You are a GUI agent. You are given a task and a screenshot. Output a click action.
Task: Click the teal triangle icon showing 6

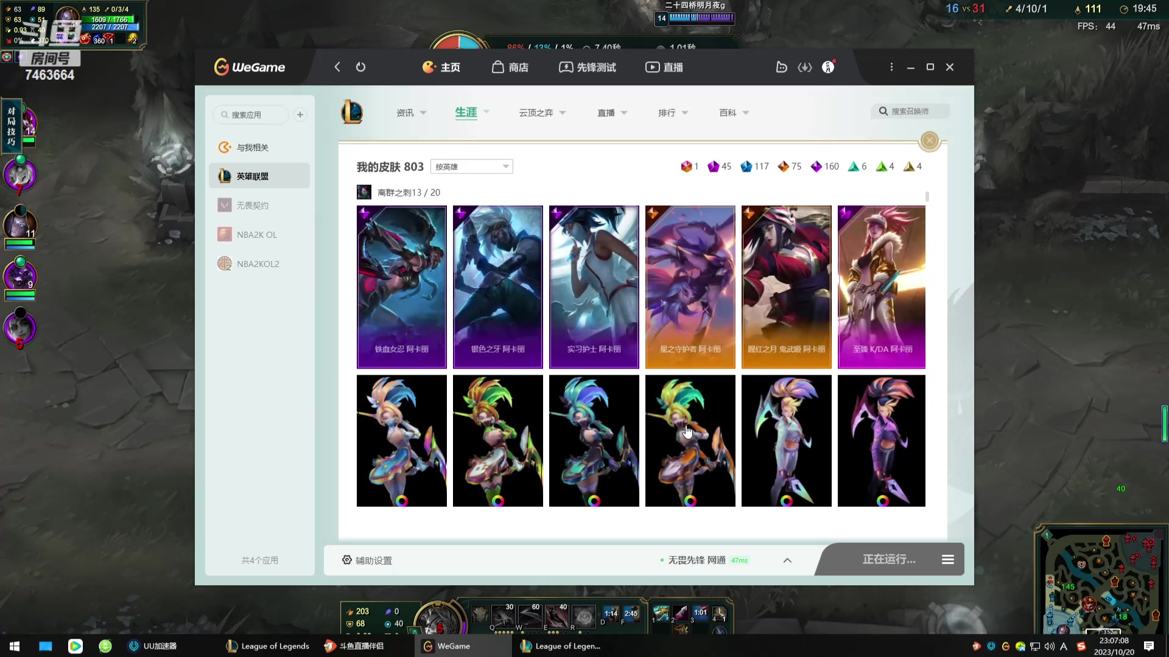854,167
